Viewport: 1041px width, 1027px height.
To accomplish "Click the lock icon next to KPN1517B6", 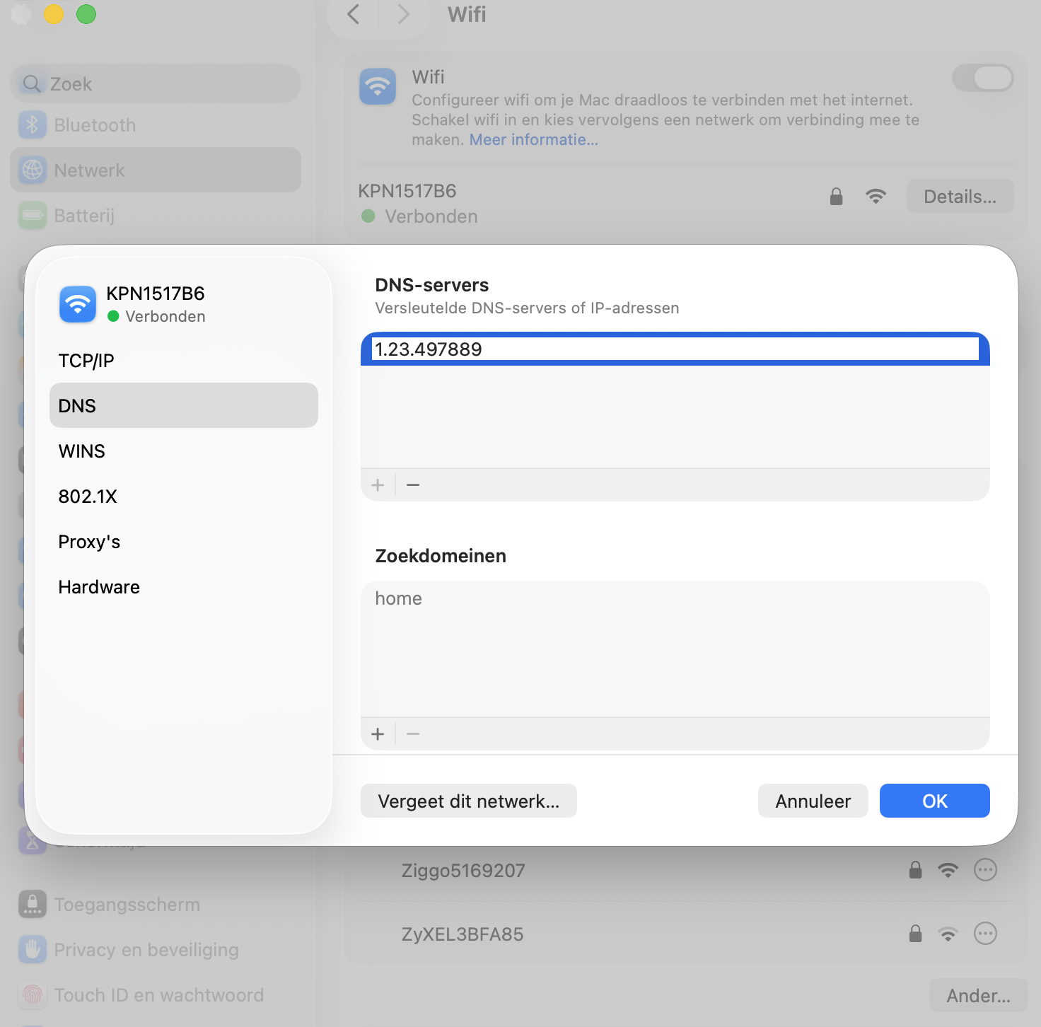I will coord(835,196).
